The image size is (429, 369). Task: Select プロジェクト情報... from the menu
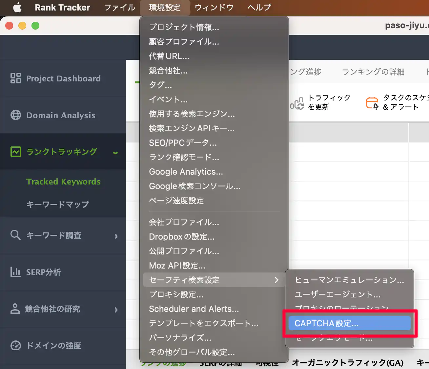[x=214, y=27]
